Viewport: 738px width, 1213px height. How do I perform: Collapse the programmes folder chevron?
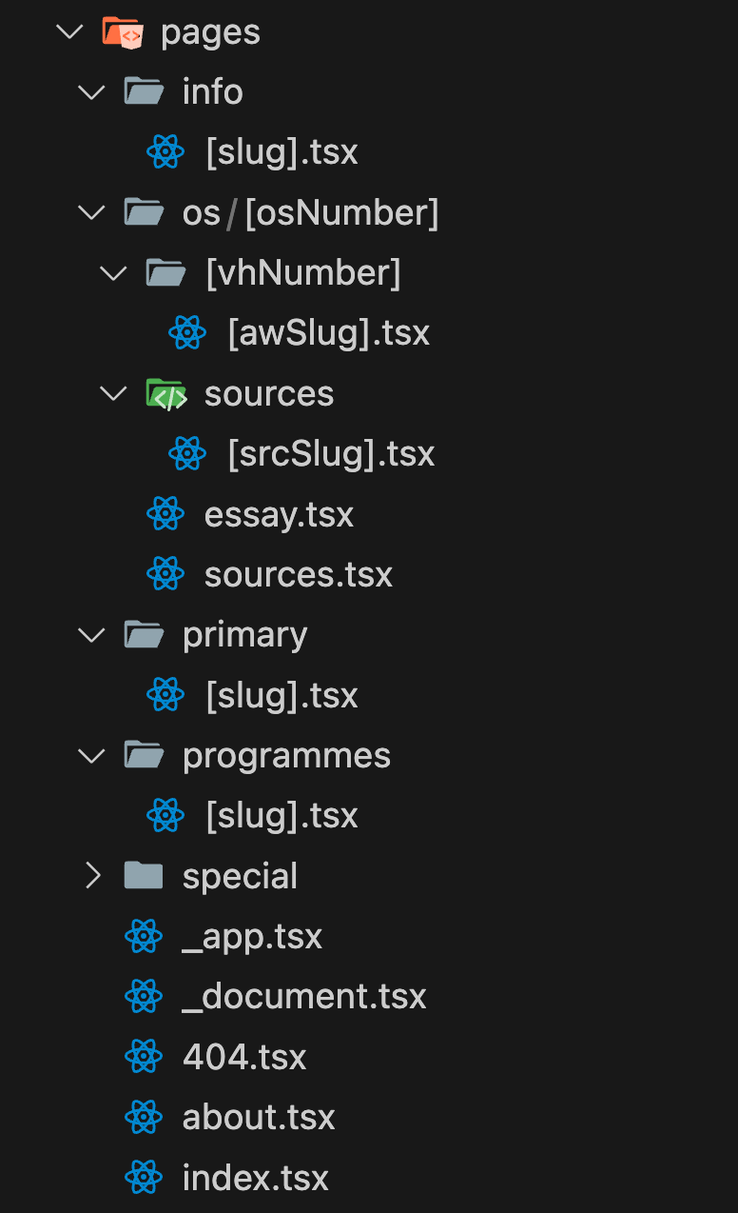[92, 755]
